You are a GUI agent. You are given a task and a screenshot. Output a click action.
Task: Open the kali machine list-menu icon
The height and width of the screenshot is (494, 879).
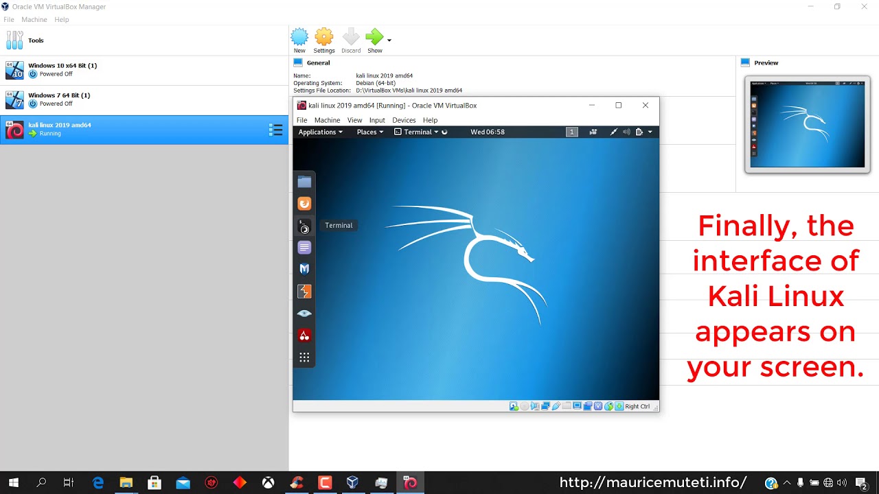(275, 130)
